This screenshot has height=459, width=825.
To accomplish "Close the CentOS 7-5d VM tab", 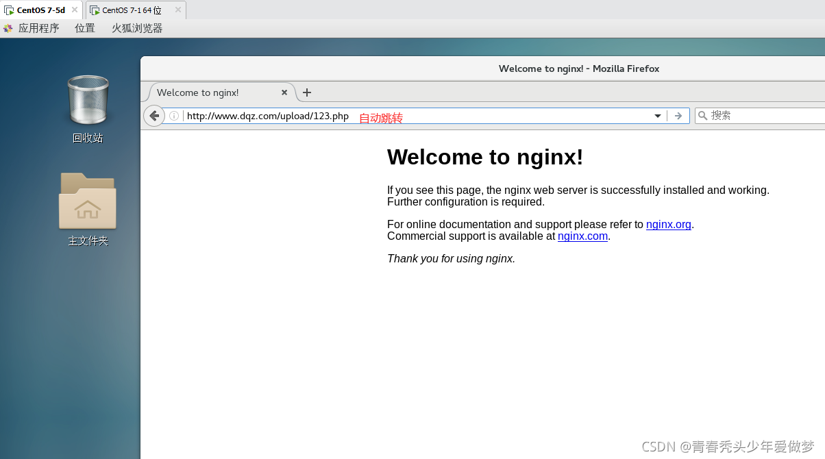I will pyautogui.click(x=75, y=10).
